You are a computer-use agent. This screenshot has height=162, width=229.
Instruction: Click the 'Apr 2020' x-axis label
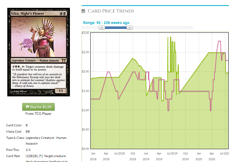click(x=212, y=156)
